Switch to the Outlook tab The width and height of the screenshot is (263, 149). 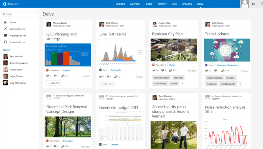tap(120, 4)
